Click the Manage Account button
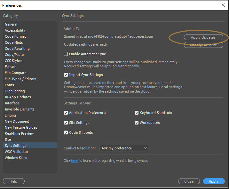The height and width of the screenshot is (189, 229). coord(203,45)
